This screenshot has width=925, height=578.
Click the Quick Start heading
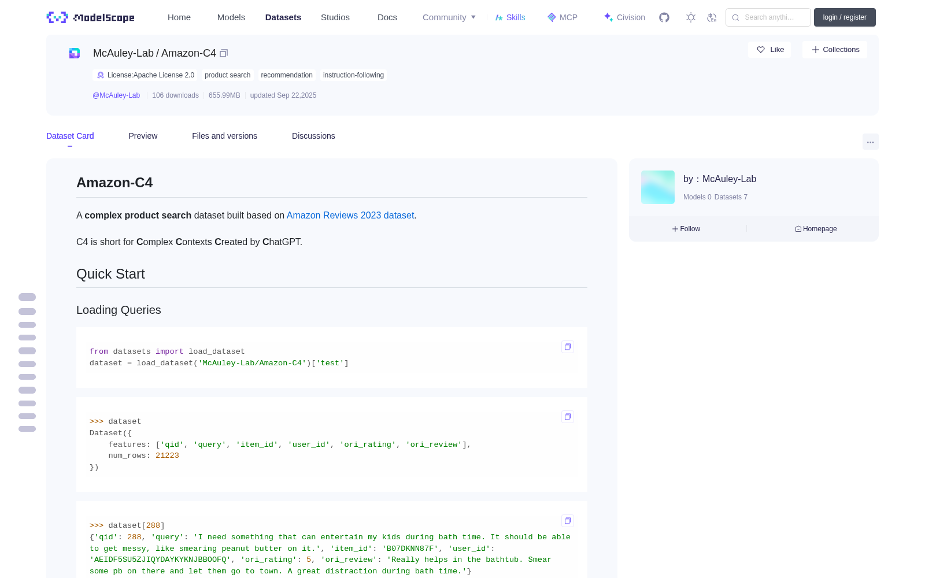[110, 274]
